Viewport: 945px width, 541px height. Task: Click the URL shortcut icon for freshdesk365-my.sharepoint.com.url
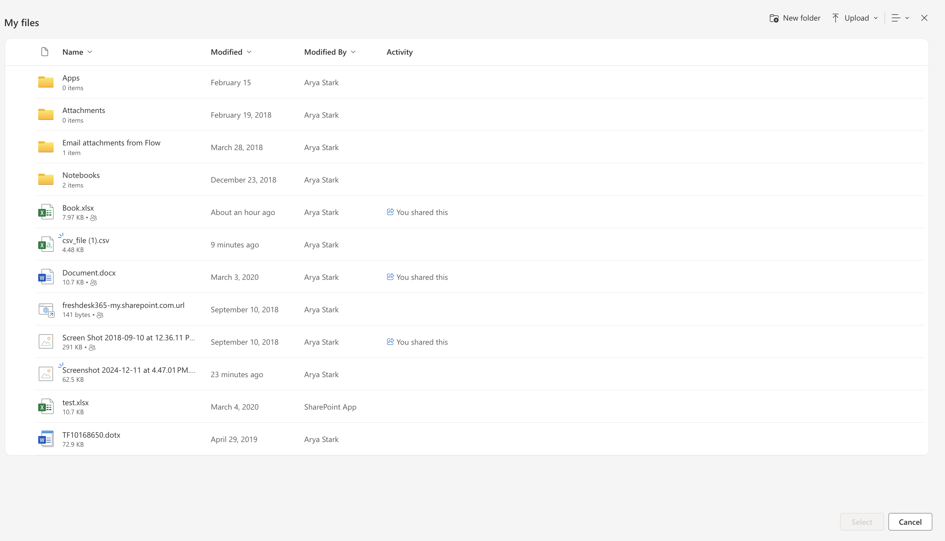tap(46, 310)
